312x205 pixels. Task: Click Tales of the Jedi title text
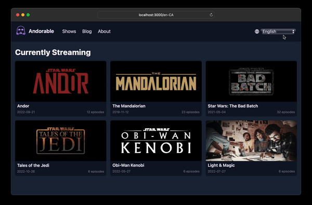[x=33, y=165]
